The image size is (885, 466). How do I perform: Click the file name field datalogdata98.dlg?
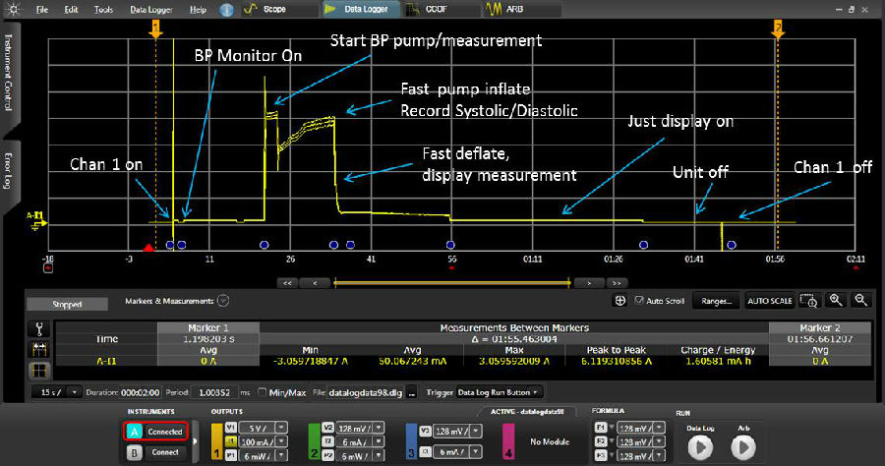pos(366,392)
